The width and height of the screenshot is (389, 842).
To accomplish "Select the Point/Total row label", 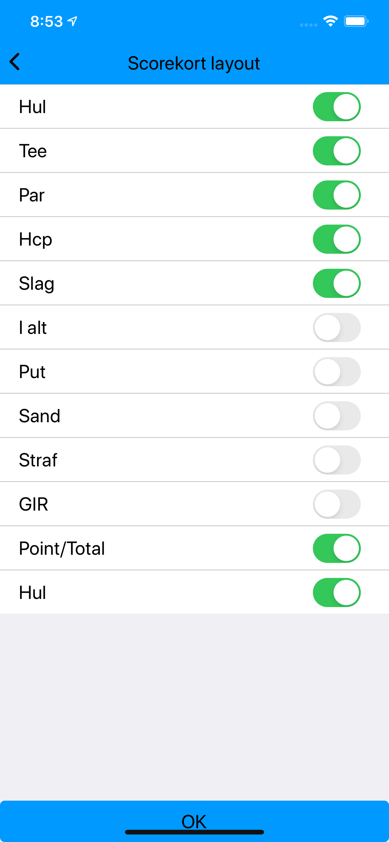I will point(62,548).
